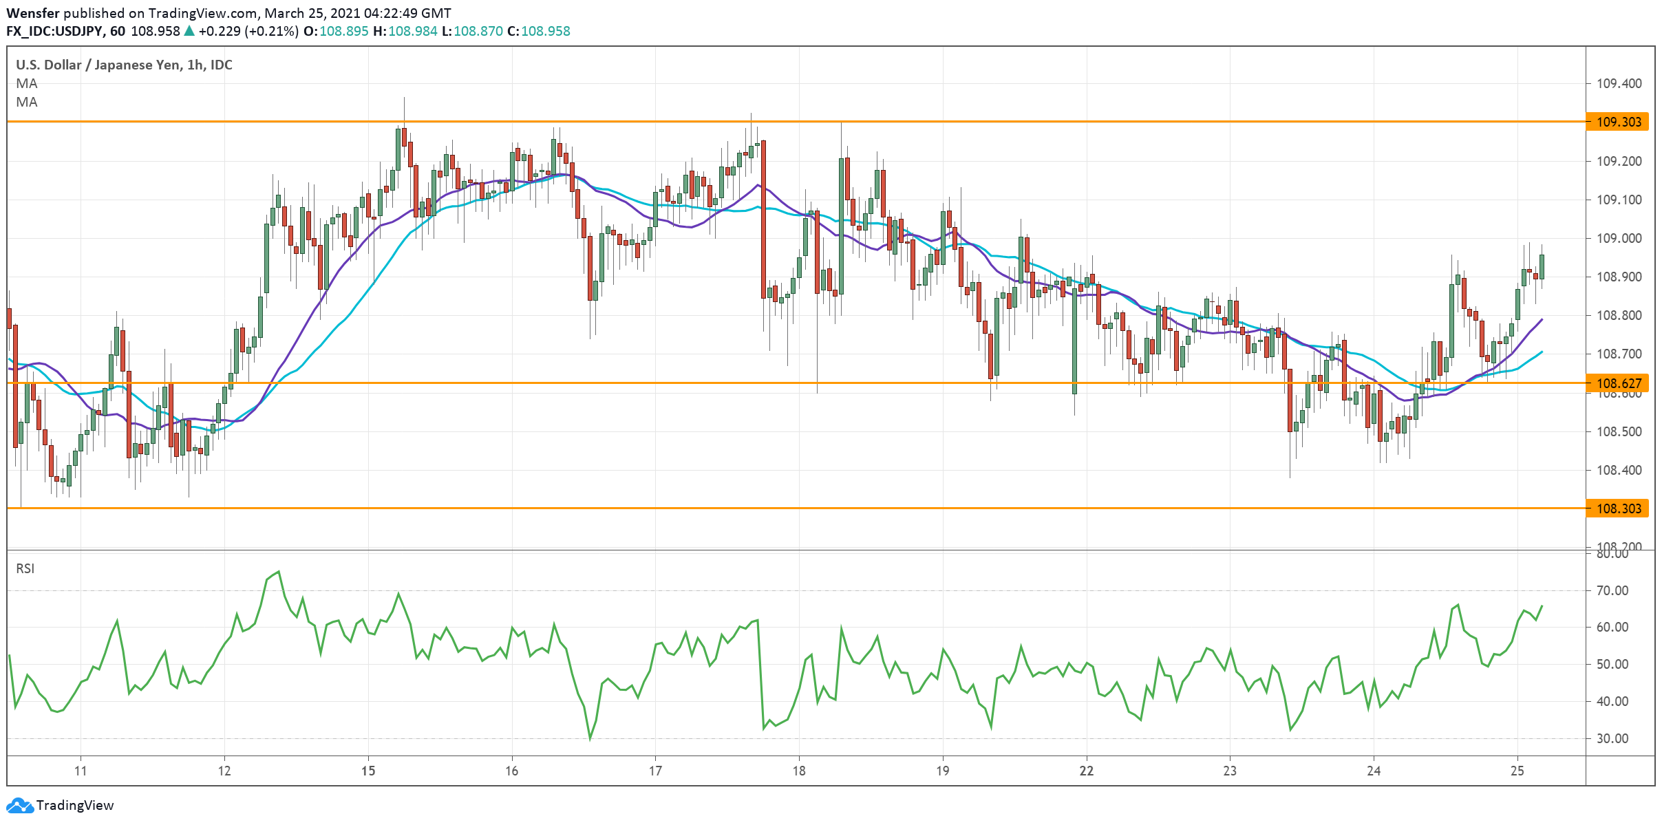Click the U.S. Dollar / Japanese Yen chart title

(124, 65)
